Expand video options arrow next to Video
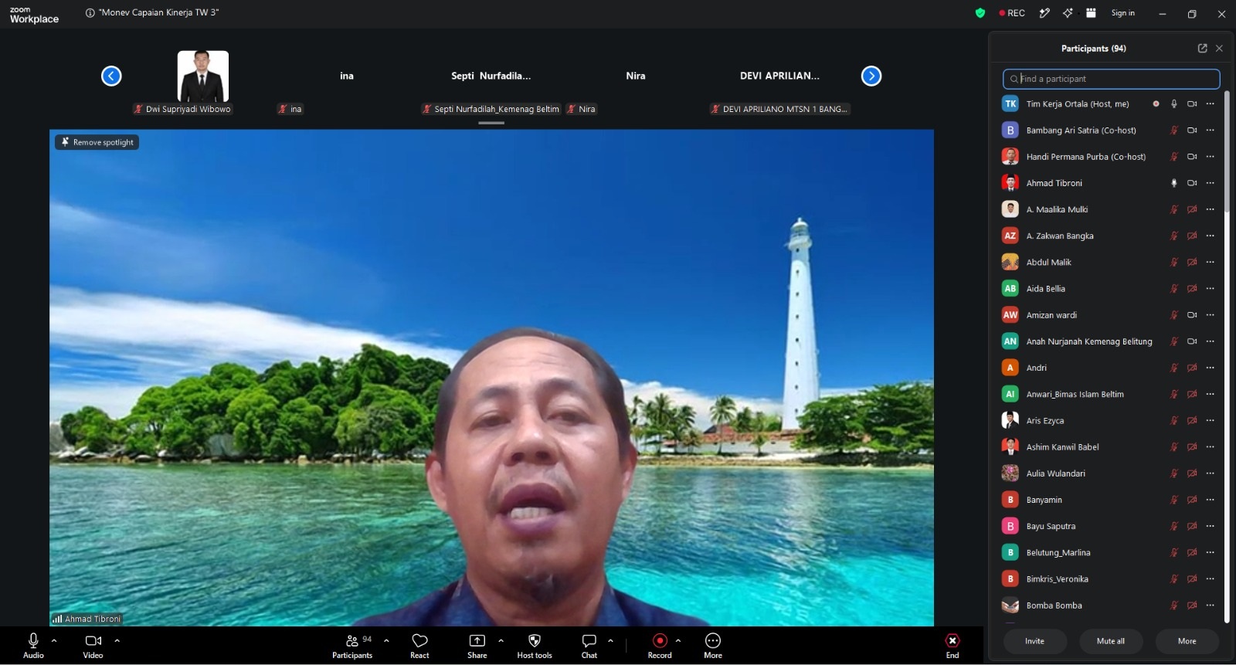The image size is (1236, 665). tap(117, 640)
